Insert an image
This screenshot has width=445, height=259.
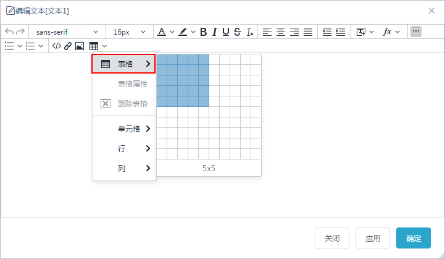80,46
